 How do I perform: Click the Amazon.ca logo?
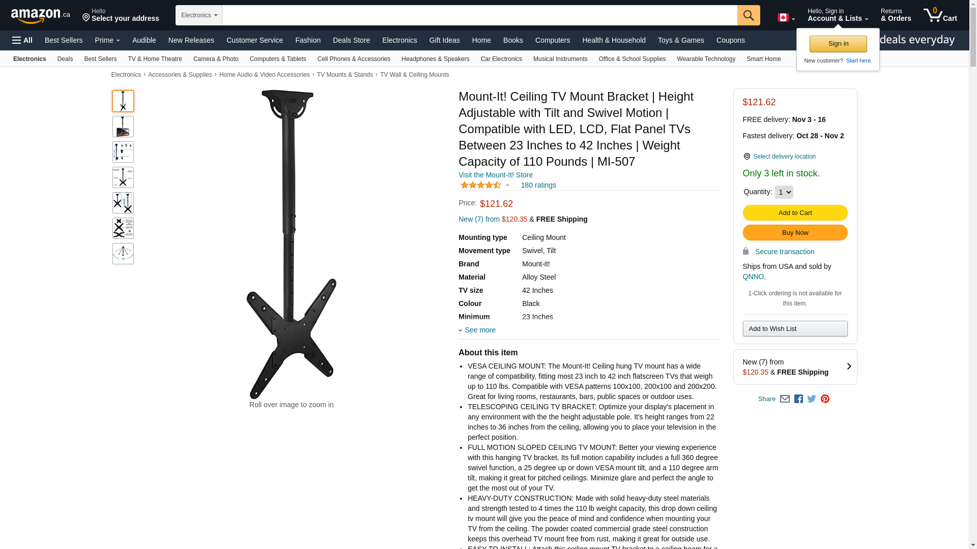(41, 16)
